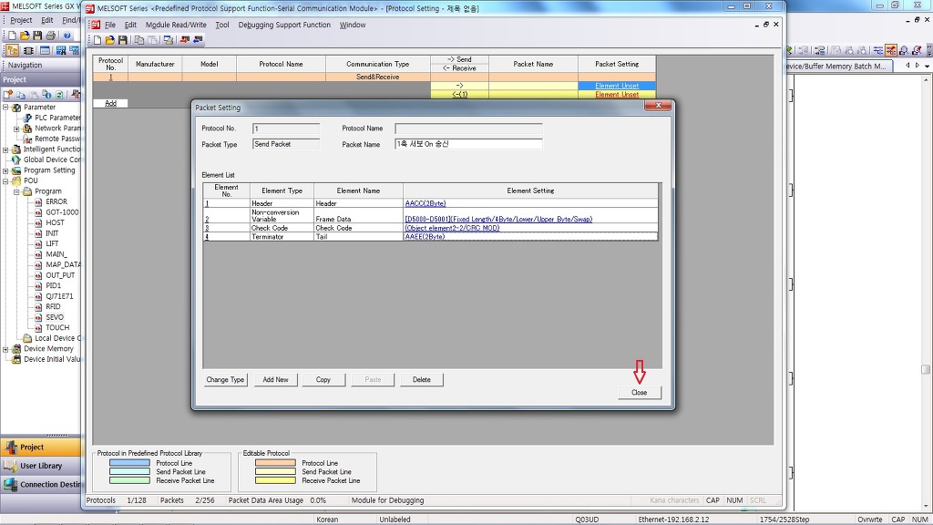933x525 pixels.
Task: Click the Write to Module icon
Action: 184,40
